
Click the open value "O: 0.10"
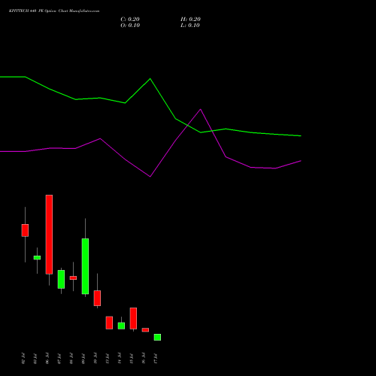coord(130,26)
